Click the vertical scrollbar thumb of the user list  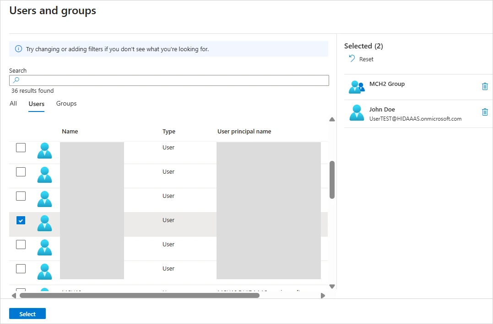click(332, 179)
